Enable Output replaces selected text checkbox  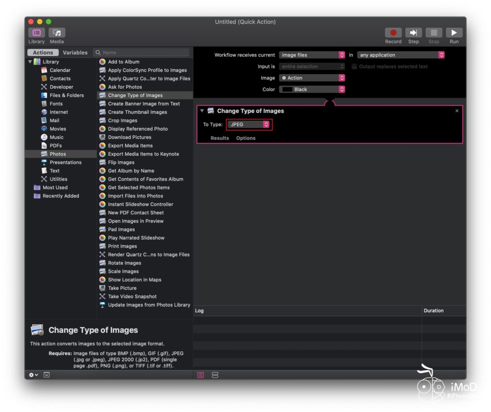355,67
